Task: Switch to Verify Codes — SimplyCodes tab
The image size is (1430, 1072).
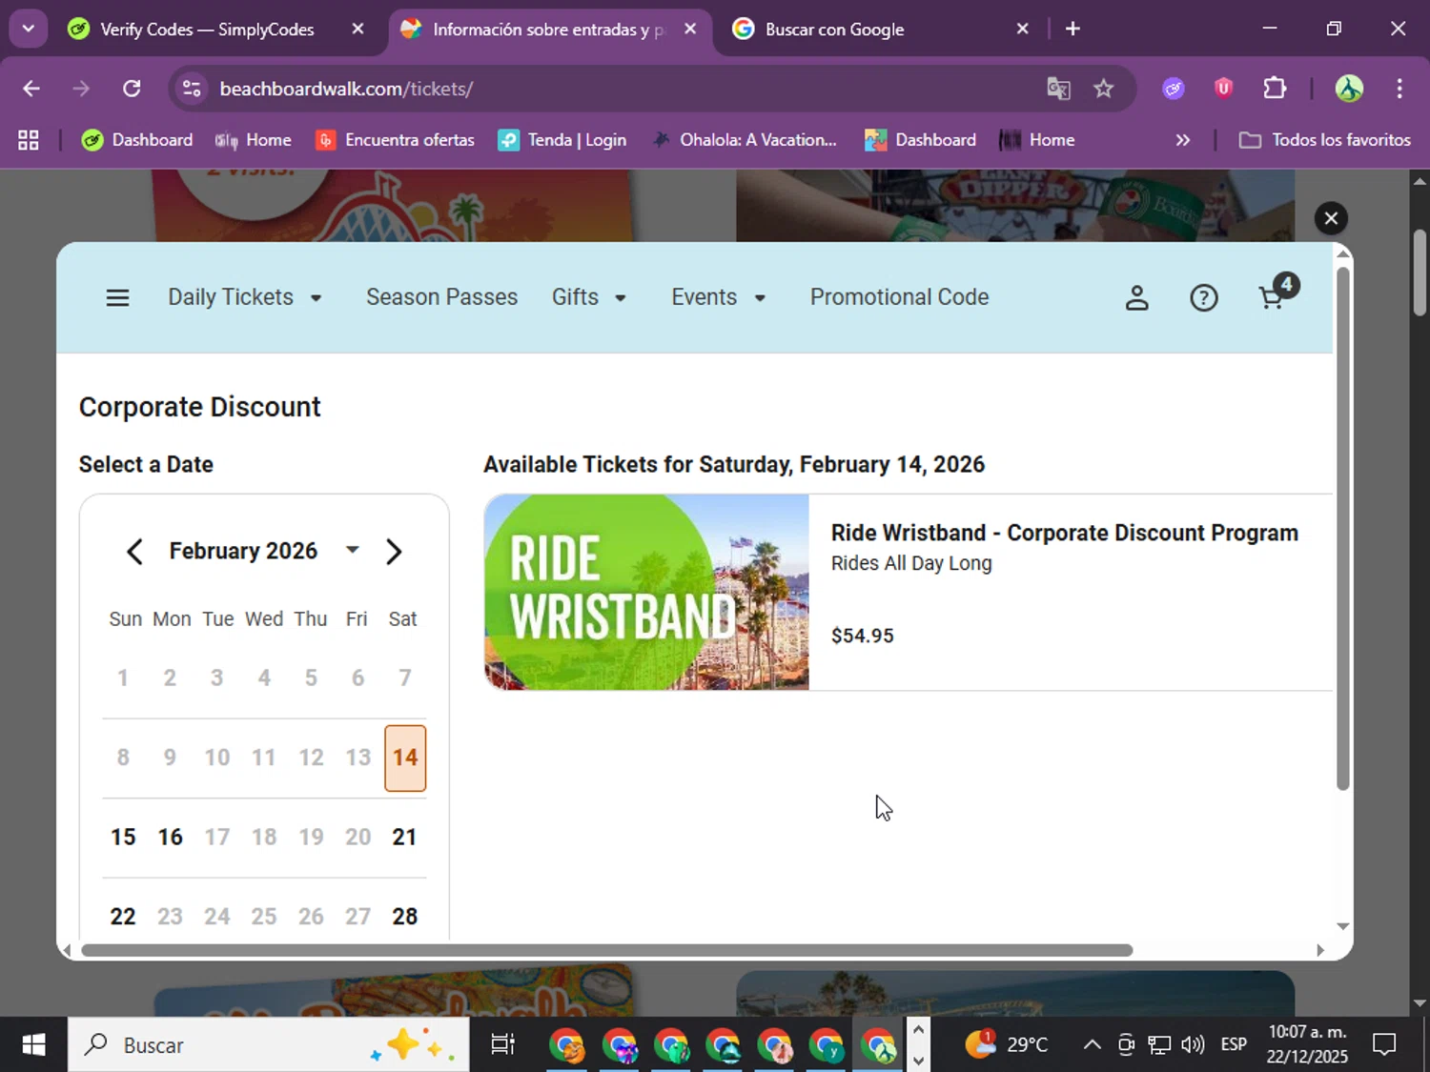Action: [x=208, y=30]
